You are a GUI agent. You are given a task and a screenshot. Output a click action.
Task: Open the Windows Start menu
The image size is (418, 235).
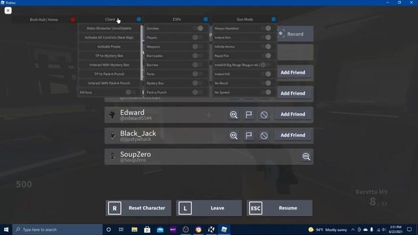(6, 229)
